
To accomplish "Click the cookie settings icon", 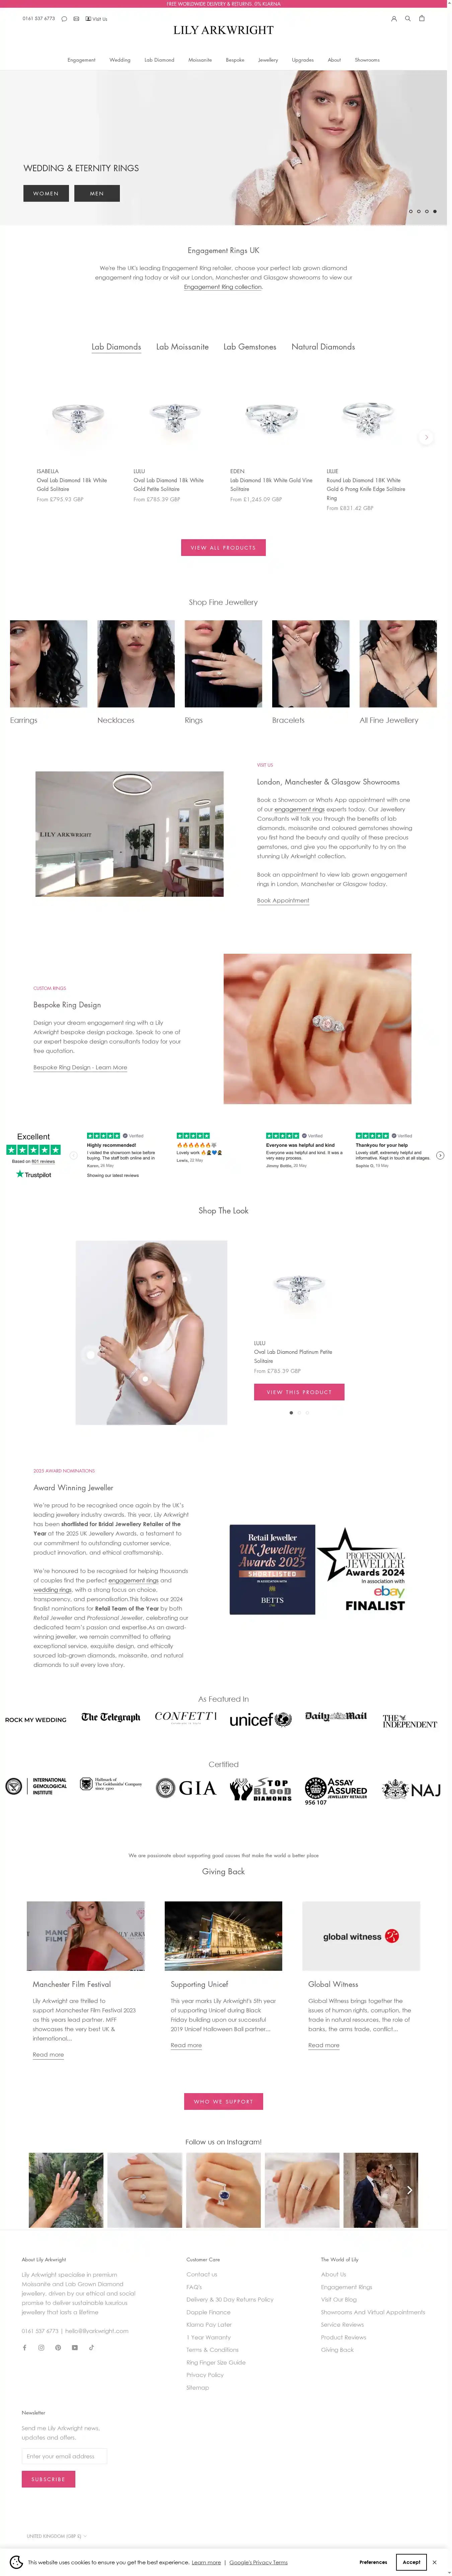I will coord(16,2562).
